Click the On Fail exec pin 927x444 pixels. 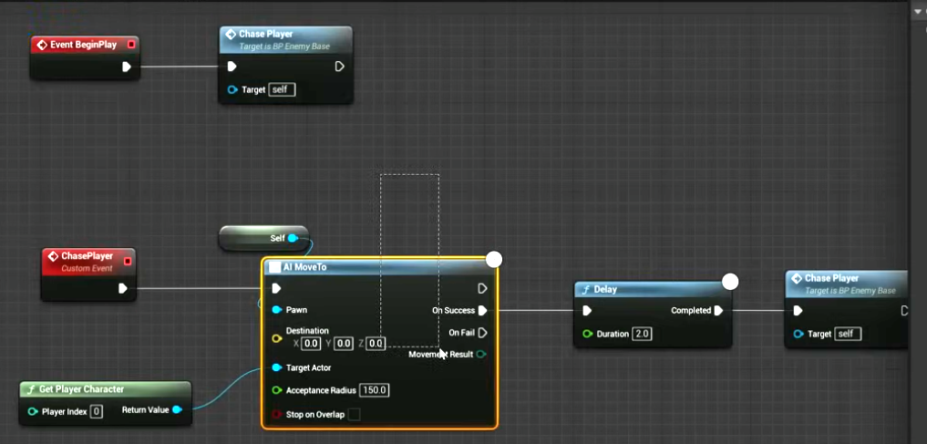click(482, 333)
